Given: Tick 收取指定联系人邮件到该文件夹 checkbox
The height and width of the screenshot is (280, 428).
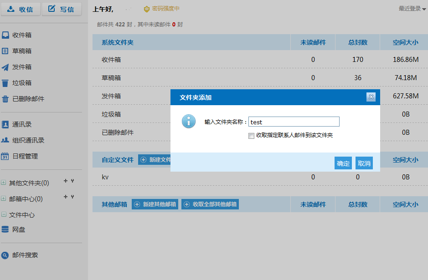Looking at the screenshot, I should click(x=251, y=136).
